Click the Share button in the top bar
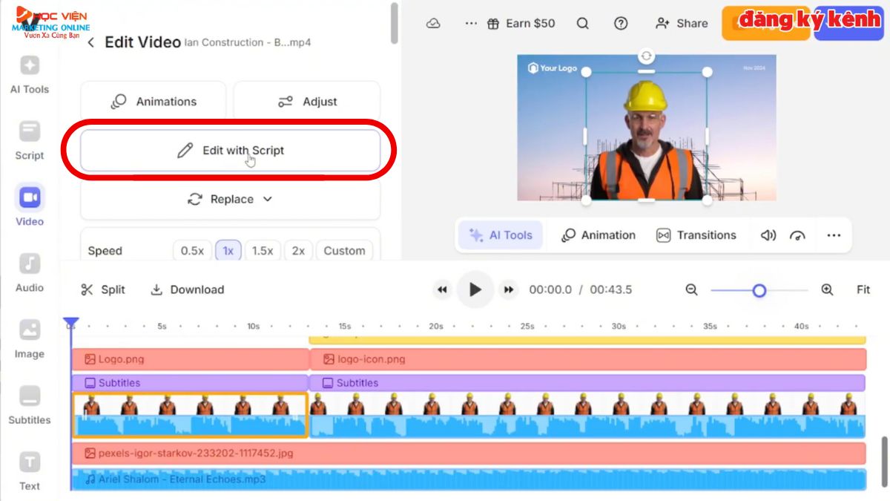 681,23
